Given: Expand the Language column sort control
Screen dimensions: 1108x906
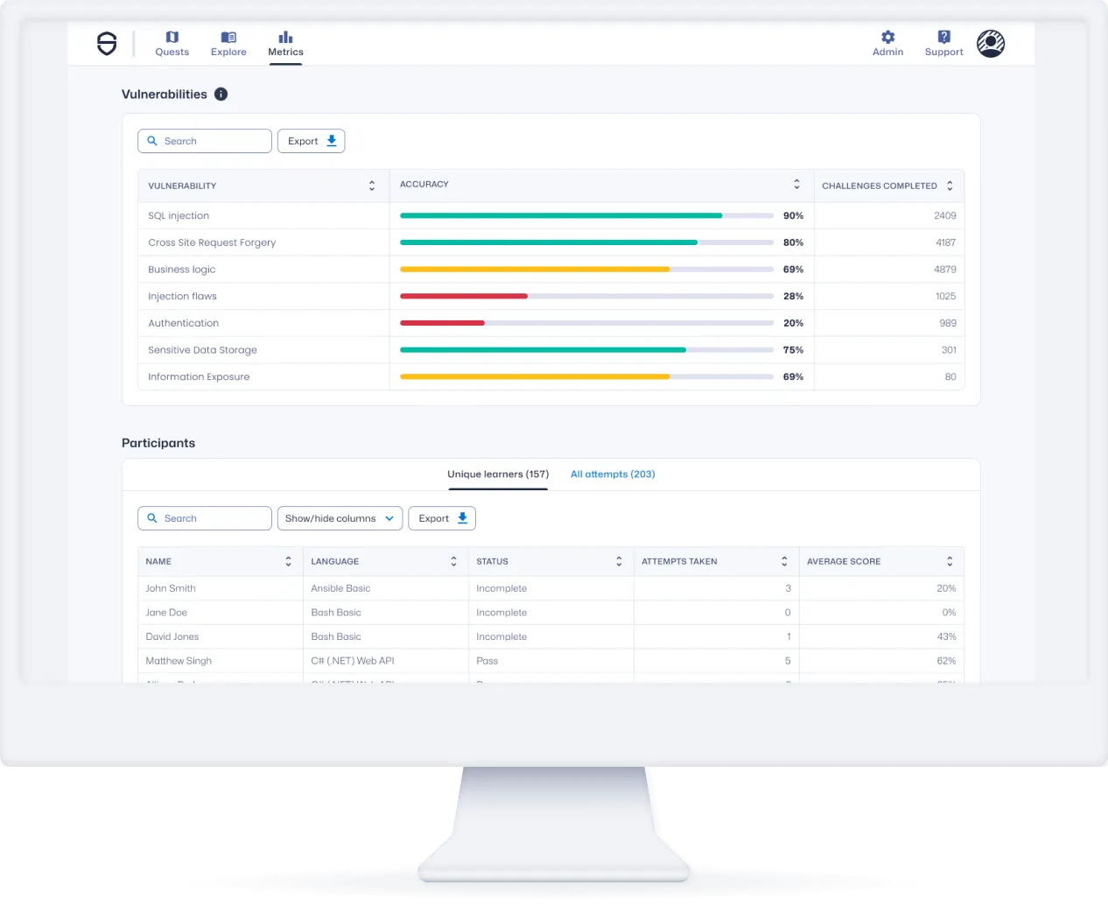Looking at the screenshot, I should [453, 561].
